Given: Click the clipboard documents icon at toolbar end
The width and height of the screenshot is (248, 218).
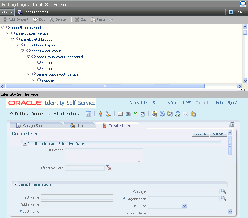Looking at the screenshot, I should tap(193, 114).
